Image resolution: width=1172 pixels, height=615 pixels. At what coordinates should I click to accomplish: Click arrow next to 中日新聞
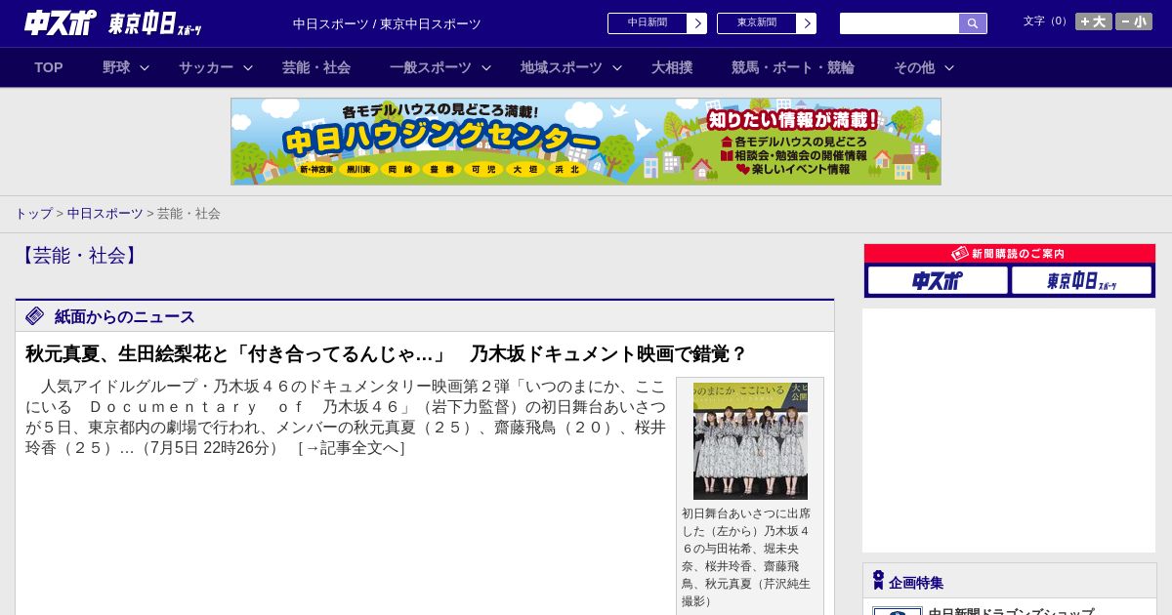(696, 23)
